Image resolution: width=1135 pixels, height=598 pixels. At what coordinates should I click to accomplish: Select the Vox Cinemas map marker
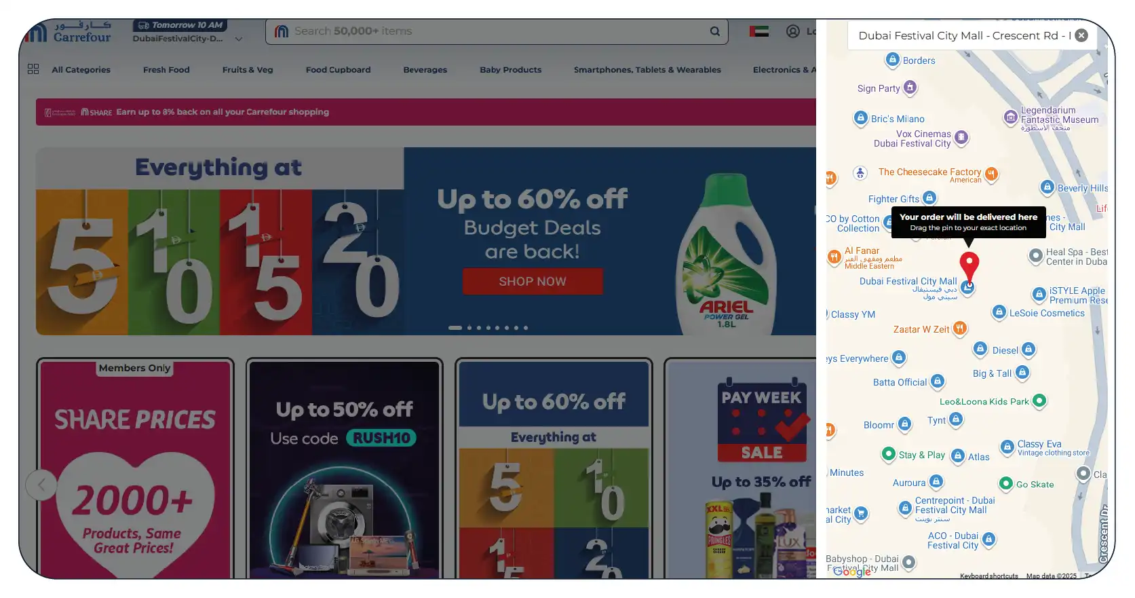coord(961,138)
